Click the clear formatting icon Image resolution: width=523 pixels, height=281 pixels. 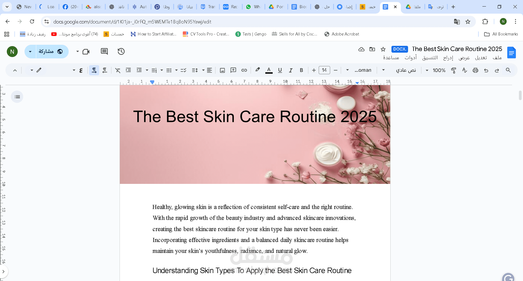point(118,70)
